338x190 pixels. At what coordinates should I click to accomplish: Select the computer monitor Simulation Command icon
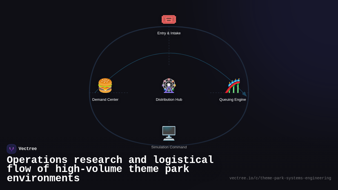[x=169, y=133]
